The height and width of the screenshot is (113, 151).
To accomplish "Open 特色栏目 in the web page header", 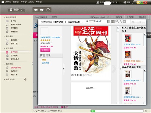I will click(x=130, y=17).
